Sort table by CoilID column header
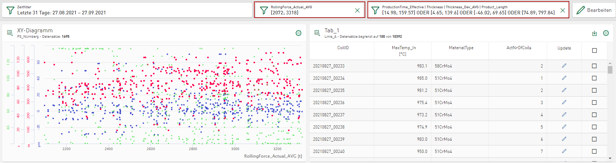This screenshot has width=616, height=163. click(343, 48)
